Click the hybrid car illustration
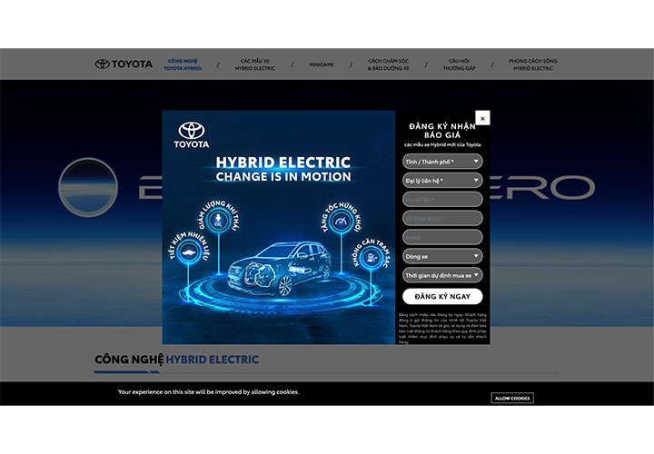Image resolution: width=654 pixels, height=454 pixels. pyautogui.click(x=279, y=269)
